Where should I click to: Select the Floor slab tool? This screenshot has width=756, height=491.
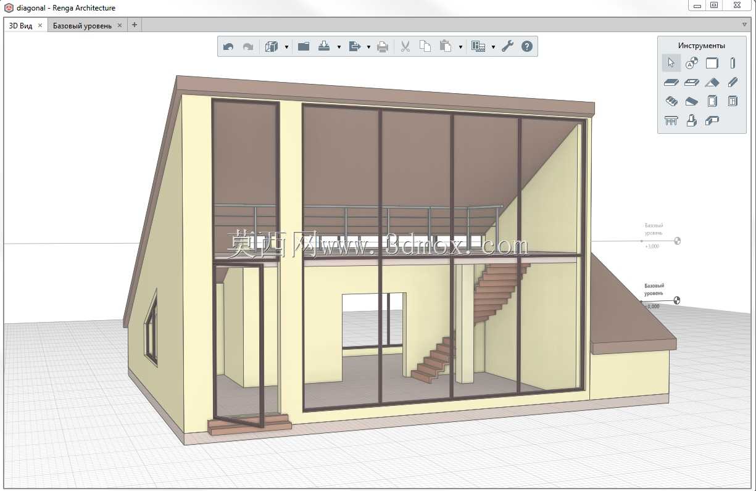tap(671, 82)
